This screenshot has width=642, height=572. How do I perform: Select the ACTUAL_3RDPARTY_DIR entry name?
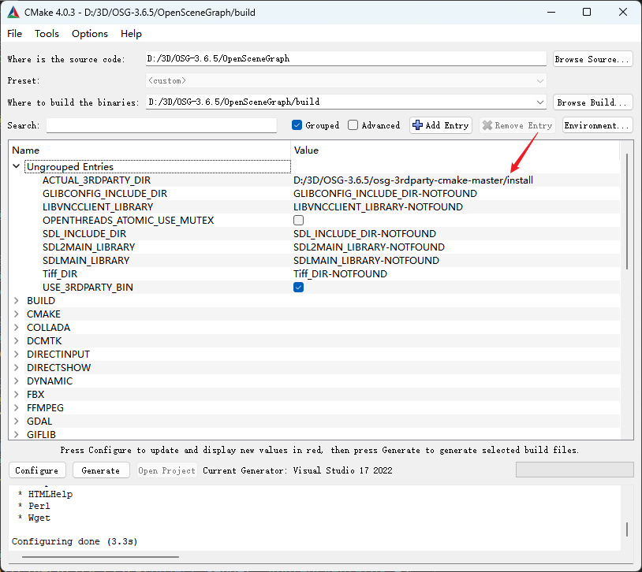point(97,180)
